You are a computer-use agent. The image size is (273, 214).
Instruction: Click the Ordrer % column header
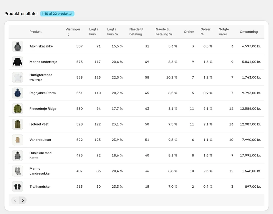[205, 32]
